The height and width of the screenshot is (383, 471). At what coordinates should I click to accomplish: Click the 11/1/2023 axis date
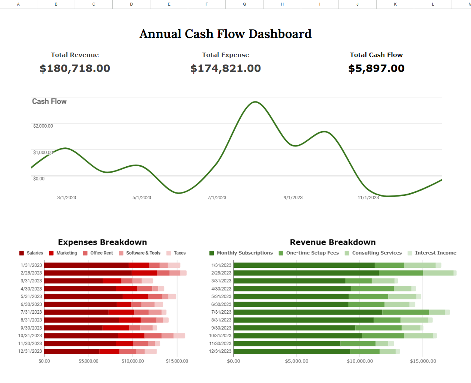point(368,198)
